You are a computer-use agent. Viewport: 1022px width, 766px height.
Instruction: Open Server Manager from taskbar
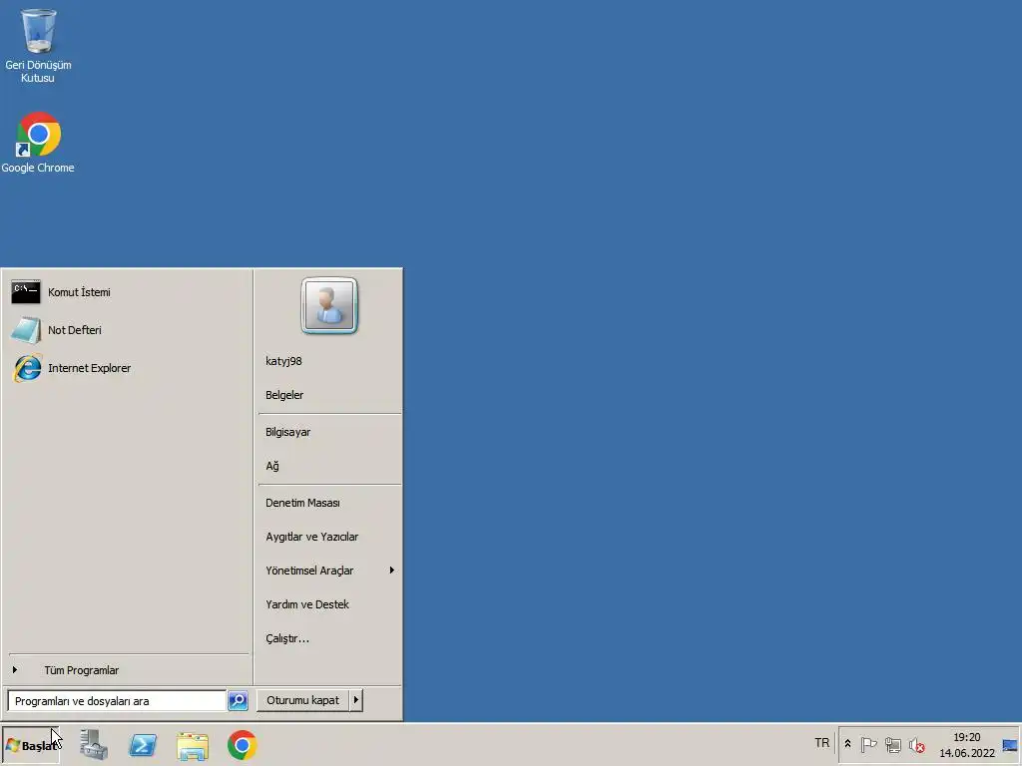(94, 745)
